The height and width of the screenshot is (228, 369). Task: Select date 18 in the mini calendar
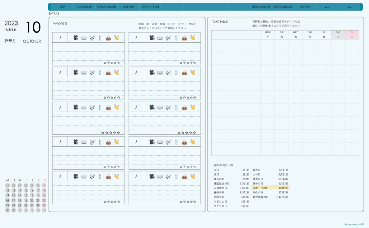coord(20,200)
